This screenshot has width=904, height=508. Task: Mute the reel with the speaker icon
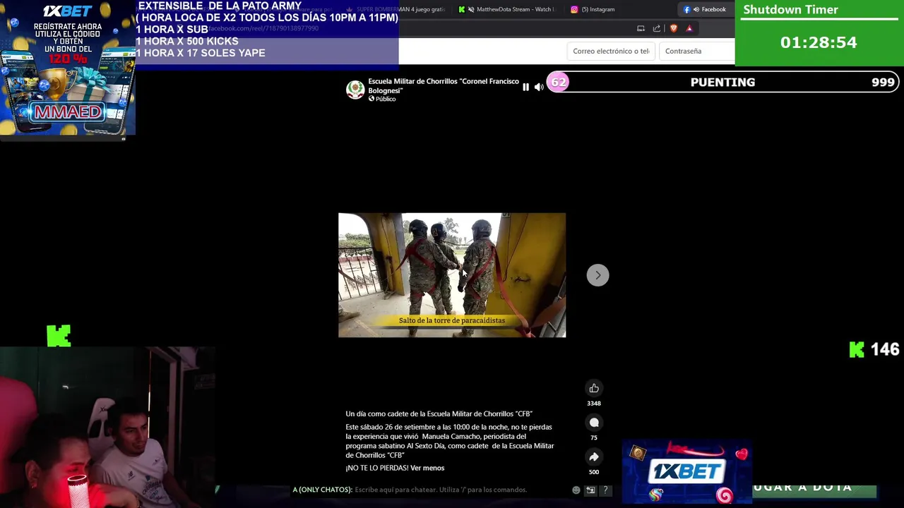point(539,87)
